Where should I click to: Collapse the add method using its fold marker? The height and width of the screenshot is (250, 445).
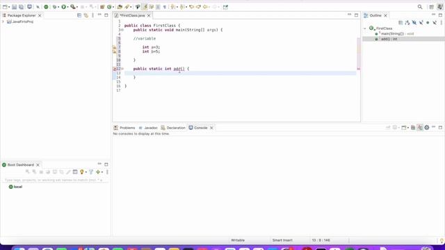coord(122,69)
